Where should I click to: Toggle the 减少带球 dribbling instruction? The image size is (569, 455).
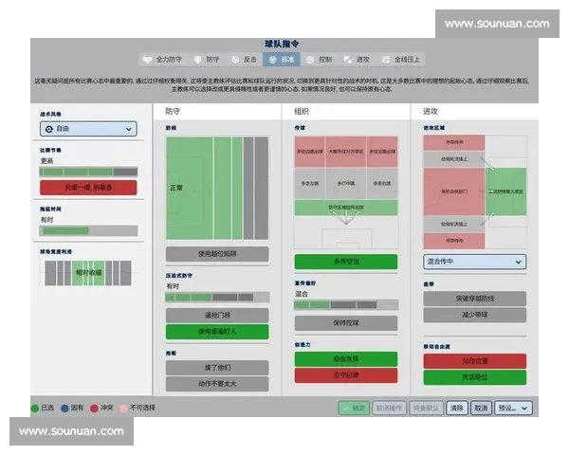point(475,315)
